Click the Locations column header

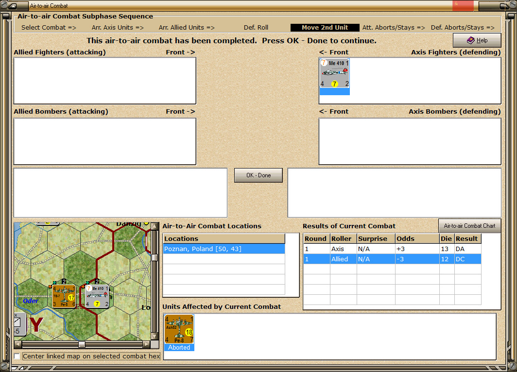(x=224, y=238)
